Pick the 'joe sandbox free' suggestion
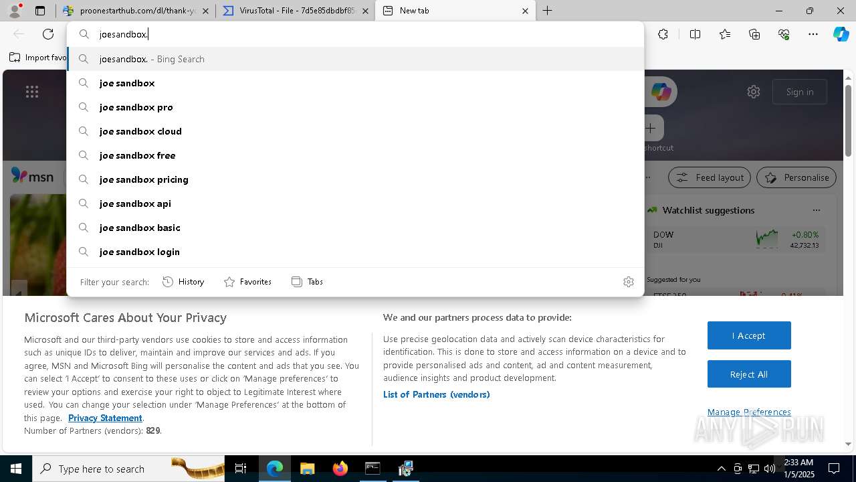Viewport: 856px width, 482px height. click(355, 155)
